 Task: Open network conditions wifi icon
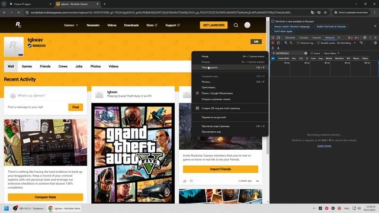[x=361, y=43]
